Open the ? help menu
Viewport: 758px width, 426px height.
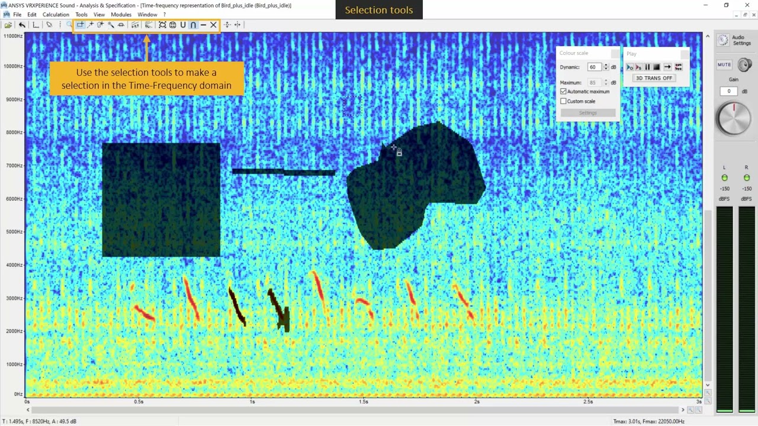click(x=165, y=15)
